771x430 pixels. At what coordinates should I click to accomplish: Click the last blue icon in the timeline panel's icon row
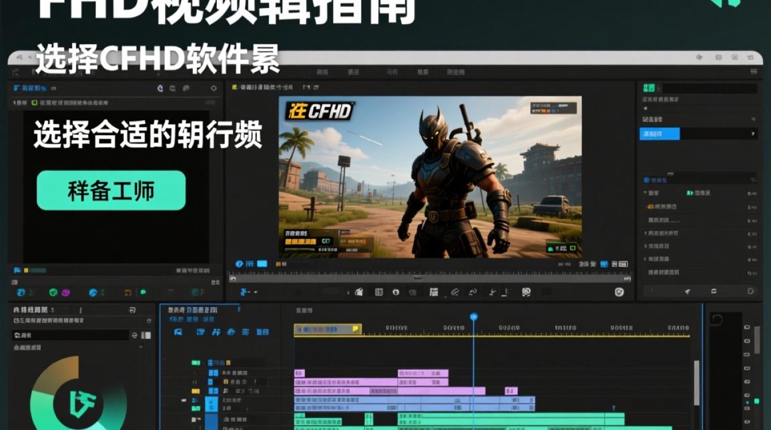coord(263,332)
